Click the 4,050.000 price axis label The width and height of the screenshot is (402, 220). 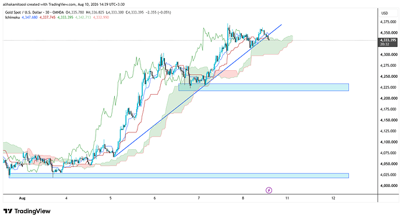pos(388,164)
